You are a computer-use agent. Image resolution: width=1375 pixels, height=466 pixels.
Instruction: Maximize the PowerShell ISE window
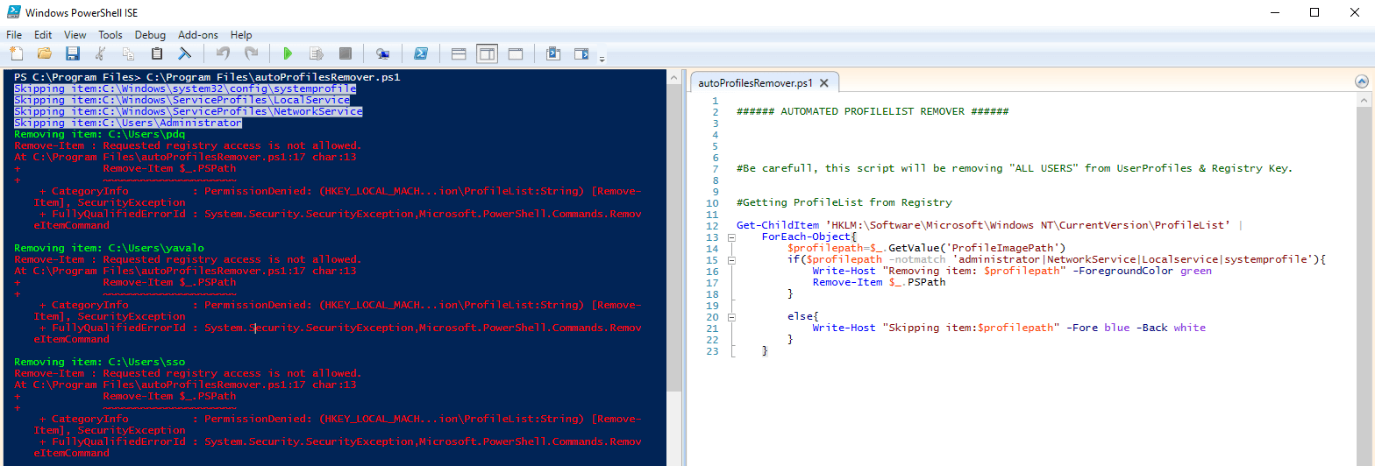click(x=1314, y=12)
